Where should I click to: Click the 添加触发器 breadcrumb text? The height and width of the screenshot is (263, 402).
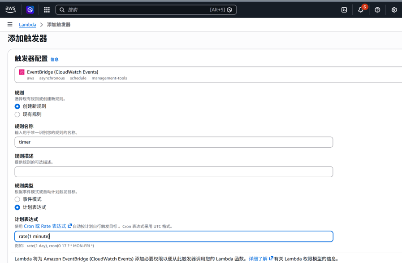[59, 25]
